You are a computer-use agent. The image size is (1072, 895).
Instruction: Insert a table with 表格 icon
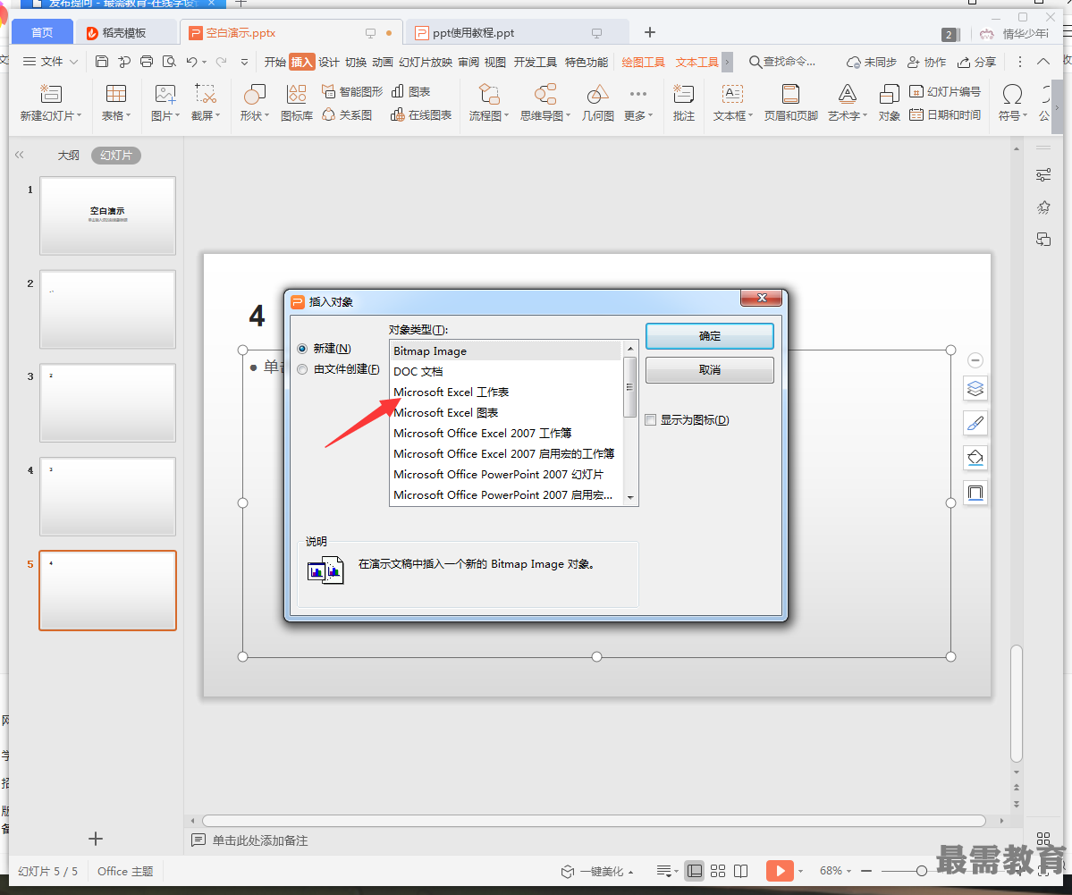(115, 103)
